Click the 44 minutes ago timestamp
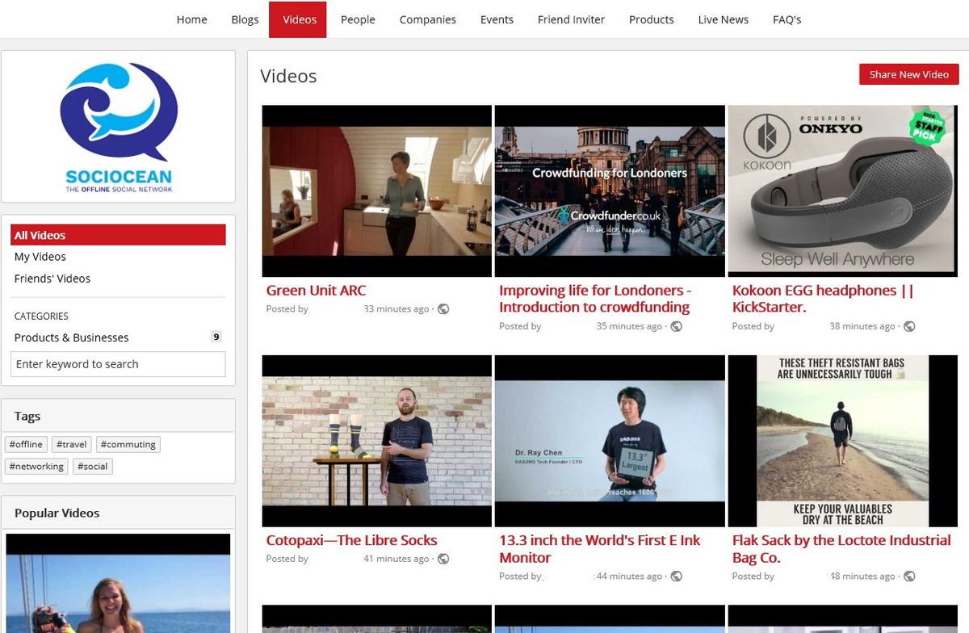969x633 pixels. pos(629,576)
